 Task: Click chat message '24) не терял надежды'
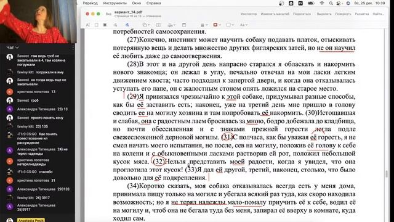[42, 151]
